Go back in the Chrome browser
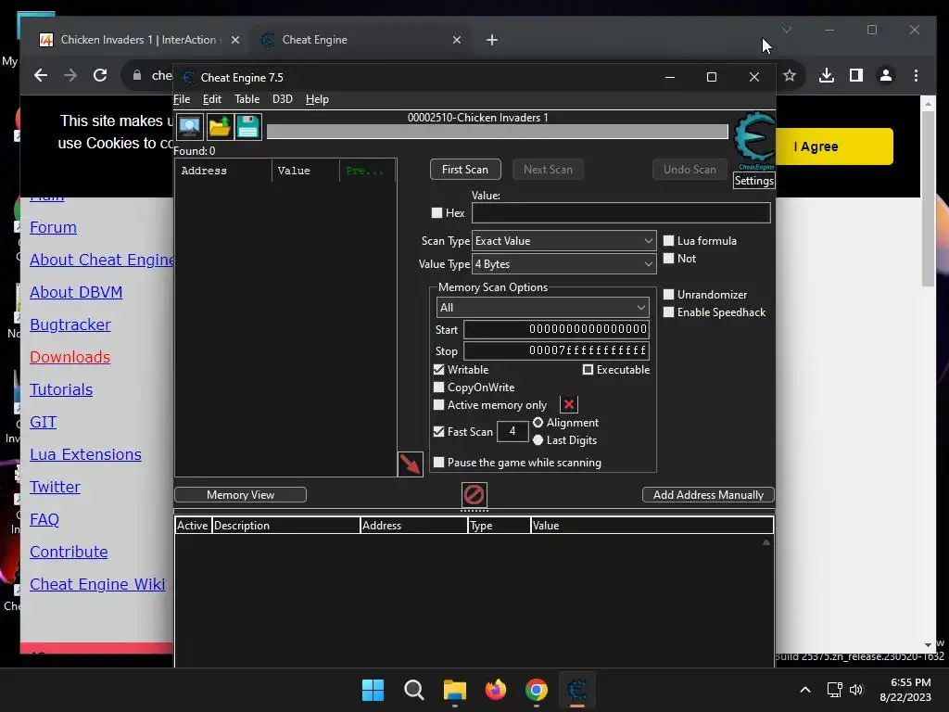 tap(41, 75)
